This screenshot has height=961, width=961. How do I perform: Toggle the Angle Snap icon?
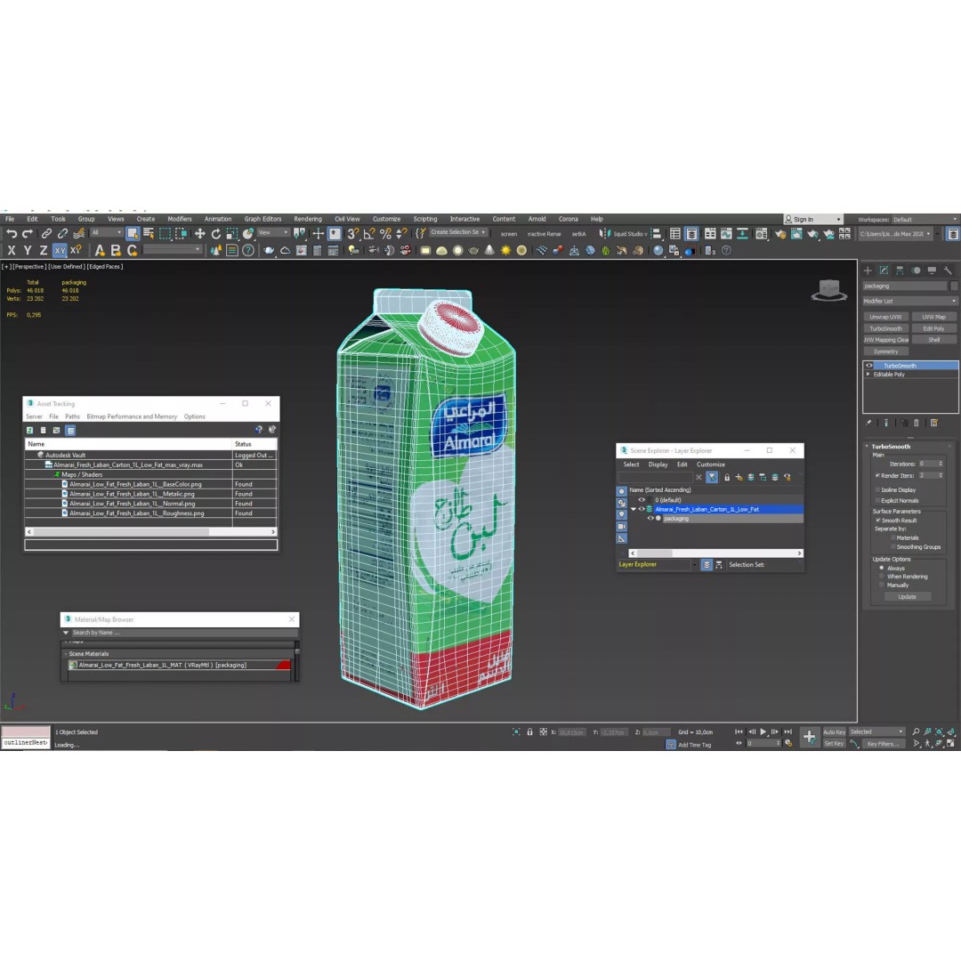[369, 233]
